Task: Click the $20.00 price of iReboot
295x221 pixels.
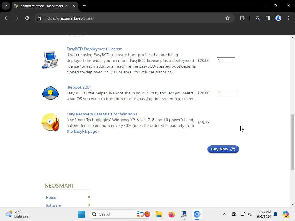Action: [x=203, y=93]
